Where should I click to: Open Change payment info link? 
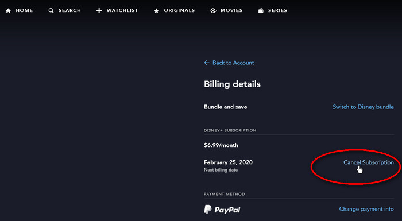(x=366, y=209)
